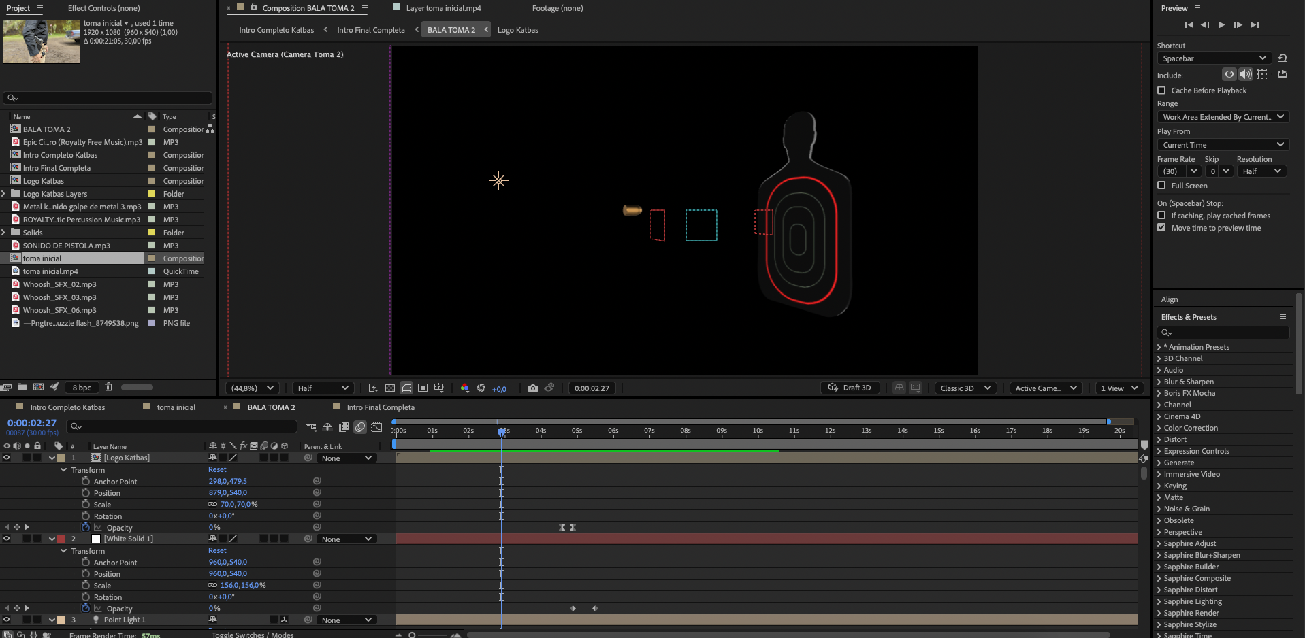Uncheck Move time to preview time

1161,228
